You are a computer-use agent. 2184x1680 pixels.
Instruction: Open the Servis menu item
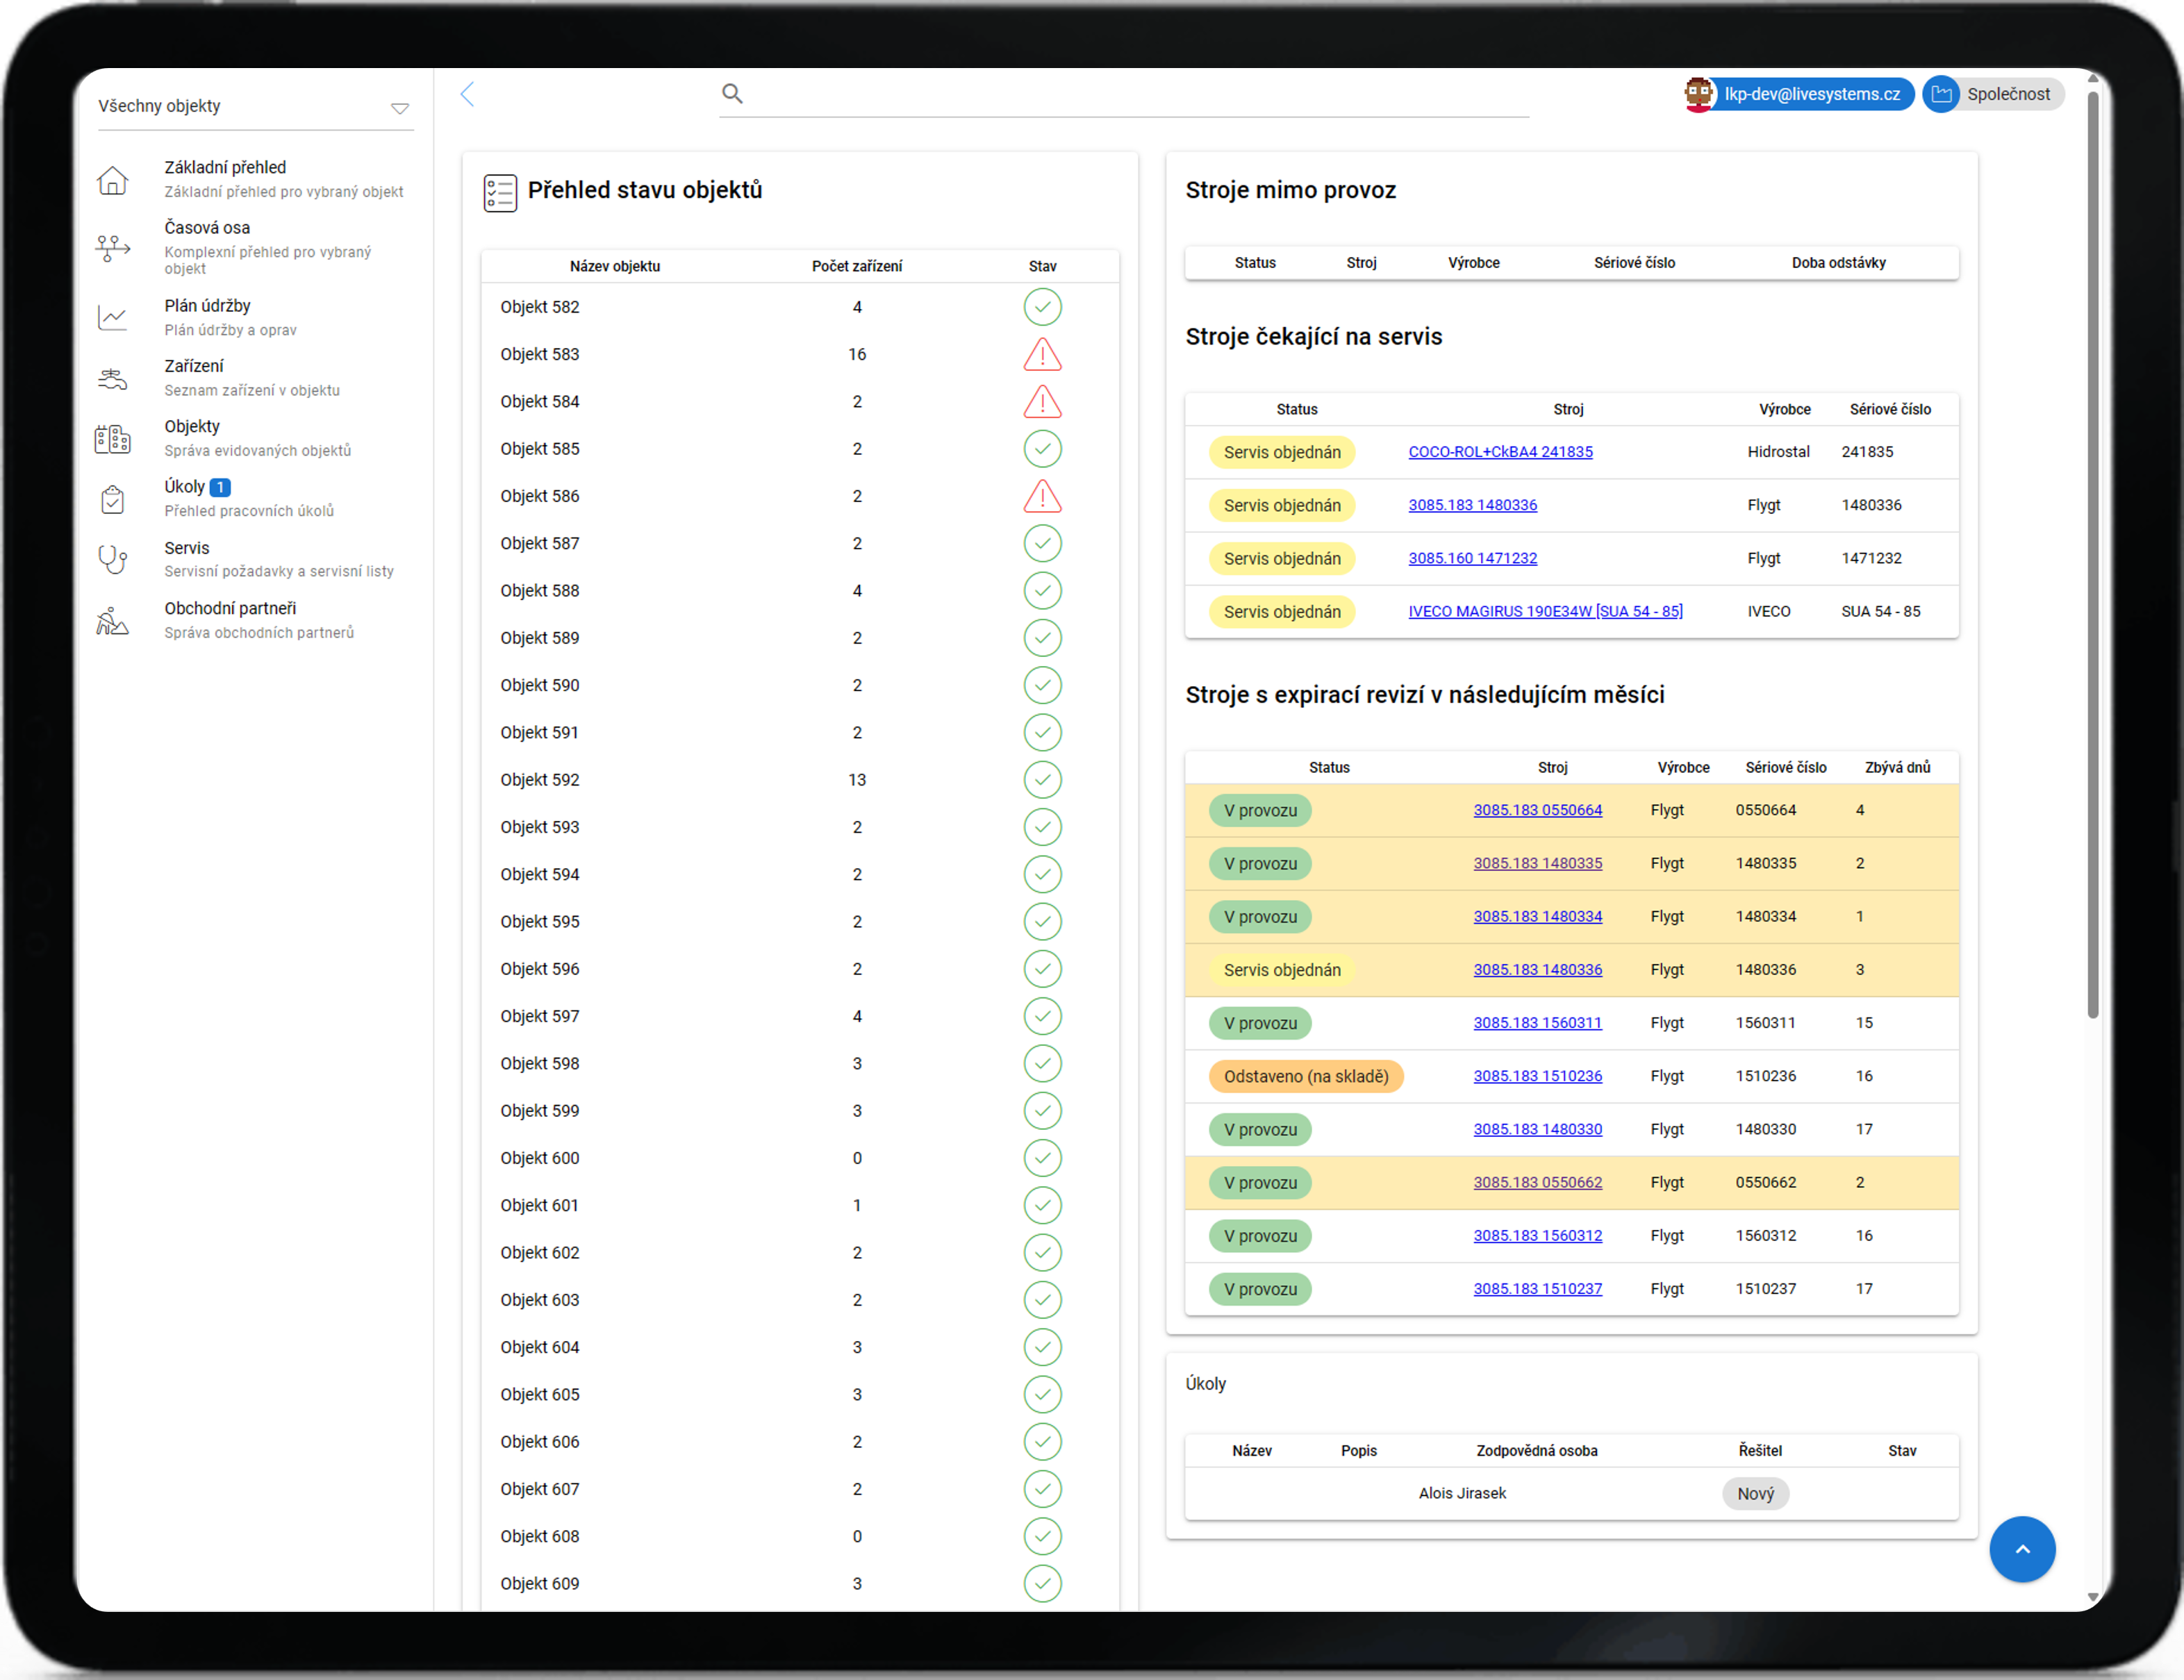187,548
